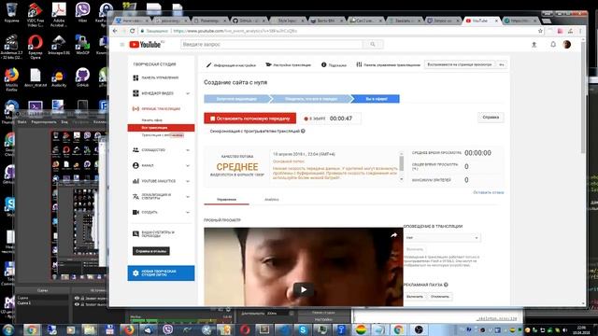
Task: Click the Справка button
Action: [491, 118]
